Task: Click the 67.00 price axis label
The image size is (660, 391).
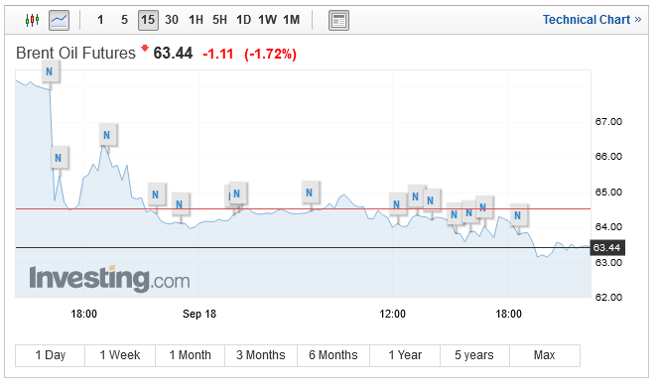Action: coord(608,122)
